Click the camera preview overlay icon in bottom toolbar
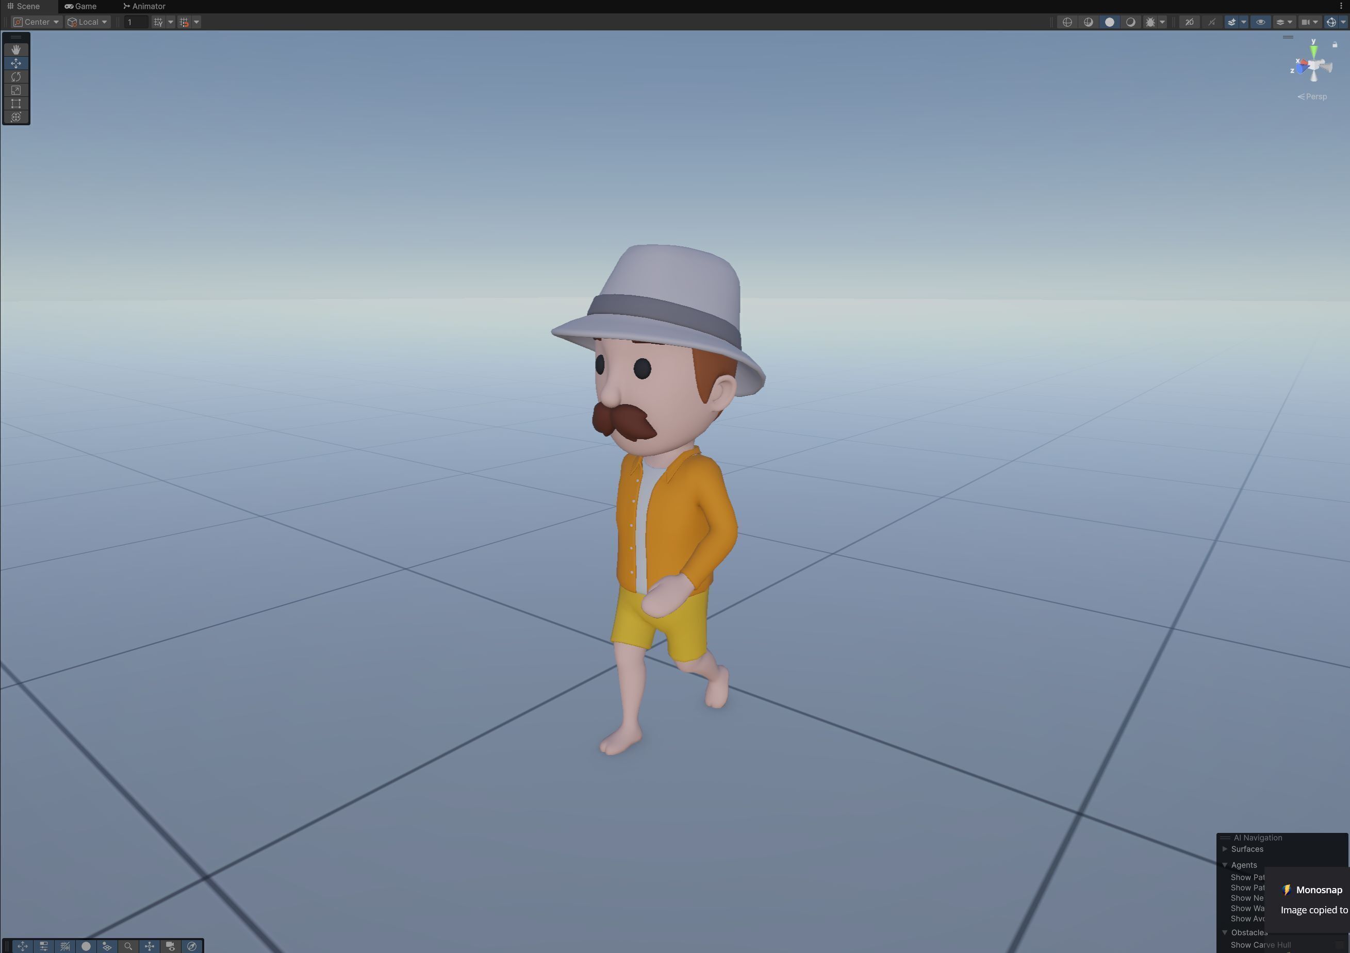This screenshot has height=953, width=1350. [x=171, y=946]
